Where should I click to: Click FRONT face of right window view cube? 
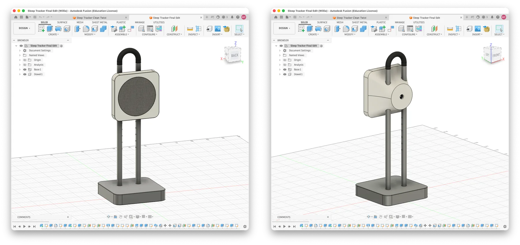[496, 55]
